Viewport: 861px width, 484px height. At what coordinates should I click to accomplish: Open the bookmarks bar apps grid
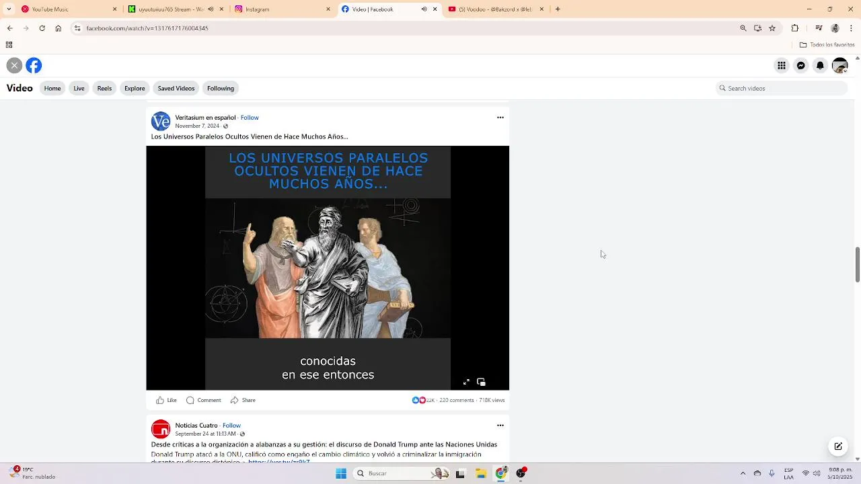9,45
